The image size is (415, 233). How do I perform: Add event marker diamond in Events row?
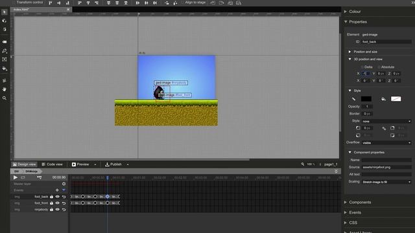pos(57,190)
